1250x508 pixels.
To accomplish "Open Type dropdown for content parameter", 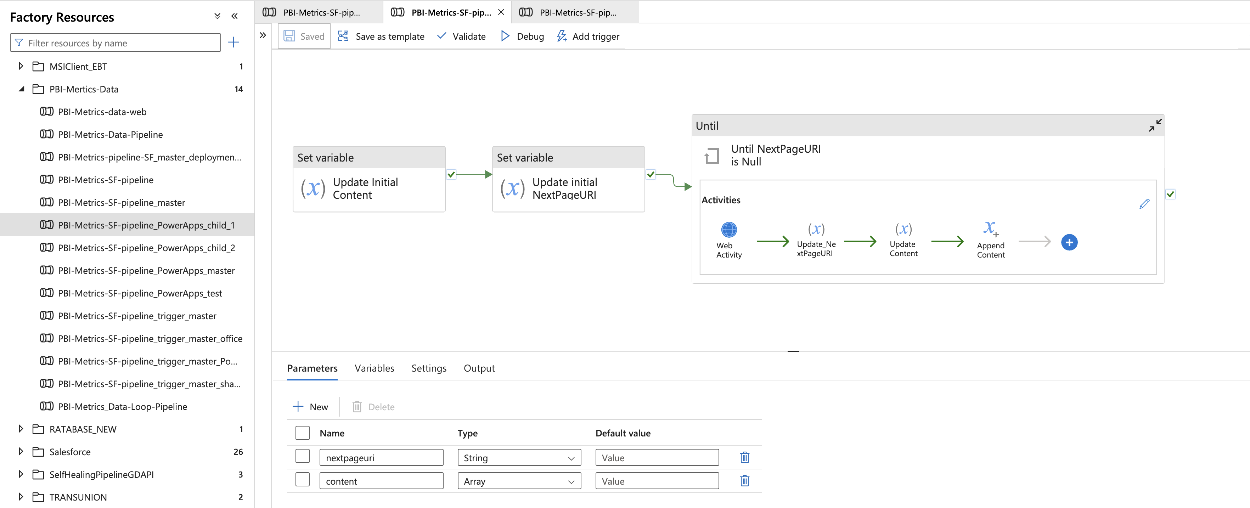I will (519, 481).
